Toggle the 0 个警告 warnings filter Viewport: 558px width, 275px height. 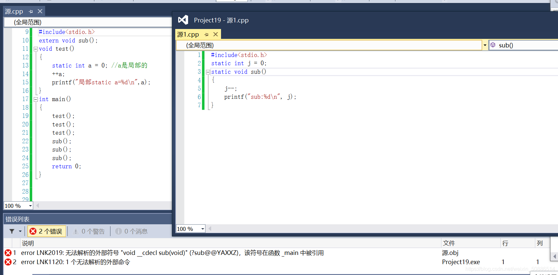point(89,232)
